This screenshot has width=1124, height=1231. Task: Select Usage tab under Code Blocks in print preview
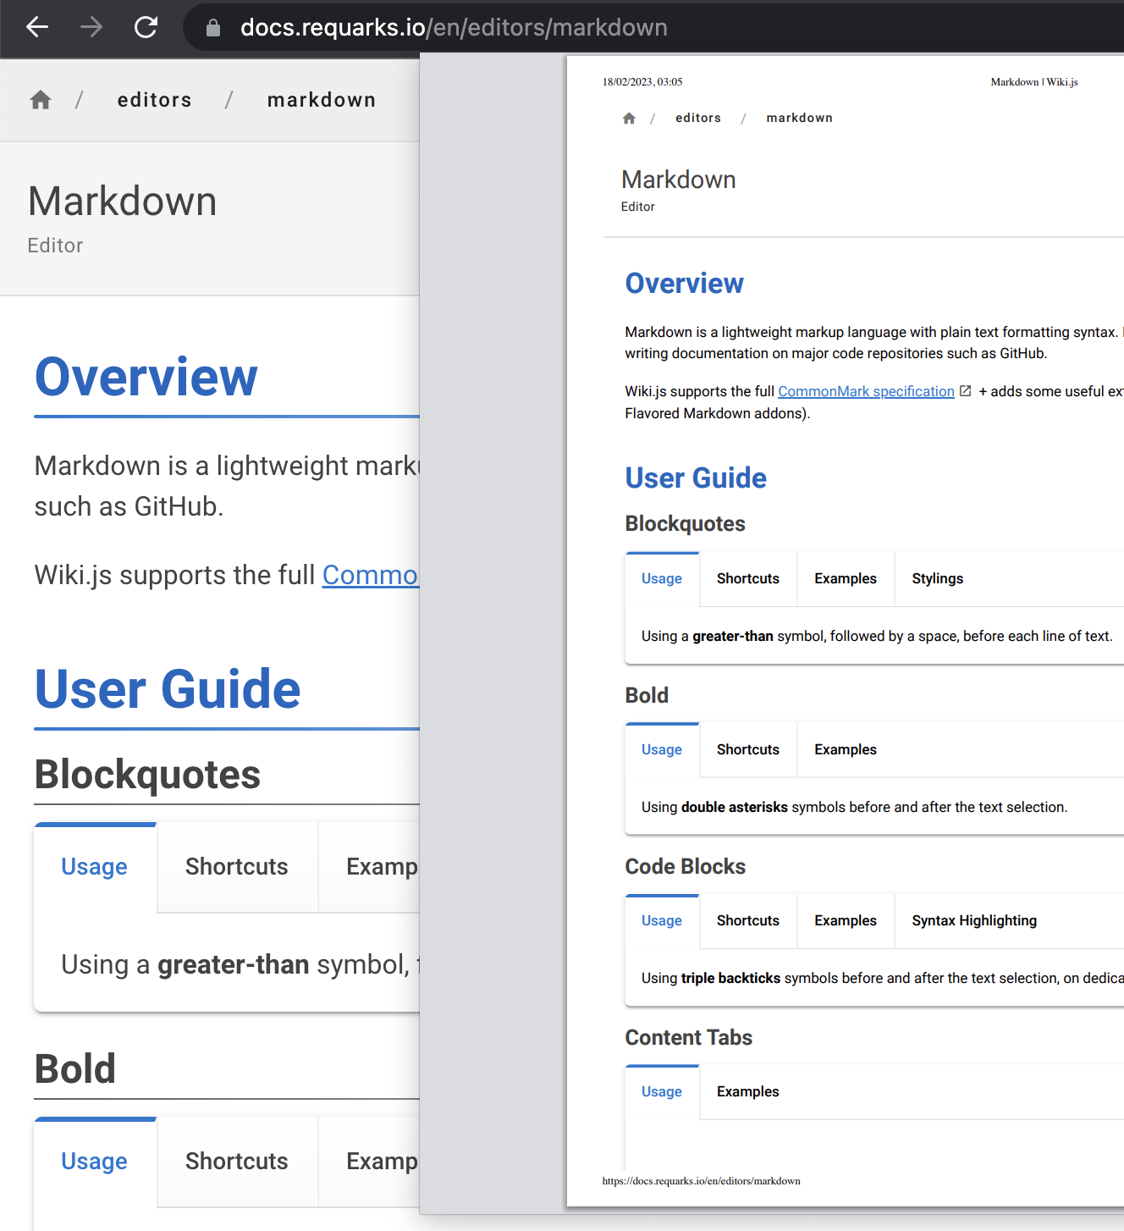[x=662, y=921]
